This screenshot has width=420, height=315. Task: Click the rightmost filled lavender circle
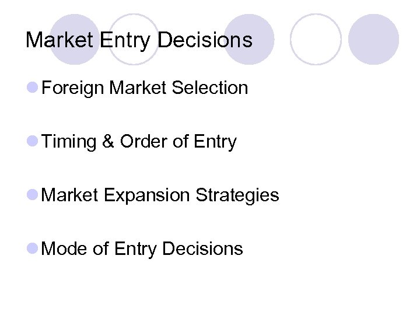pos(373,39)
